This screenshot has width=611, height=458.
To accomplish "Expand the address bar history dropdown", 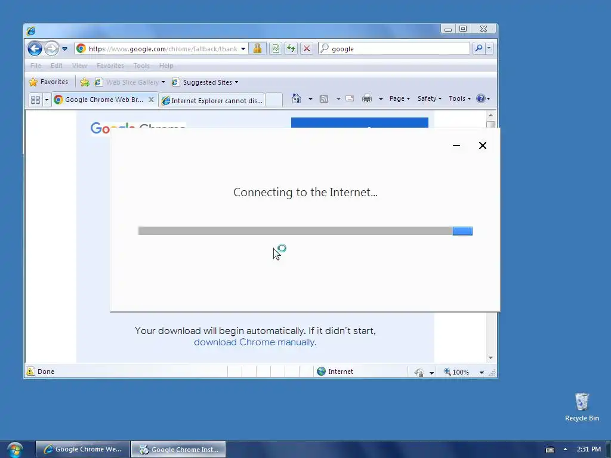I will [x=243, y=49].
